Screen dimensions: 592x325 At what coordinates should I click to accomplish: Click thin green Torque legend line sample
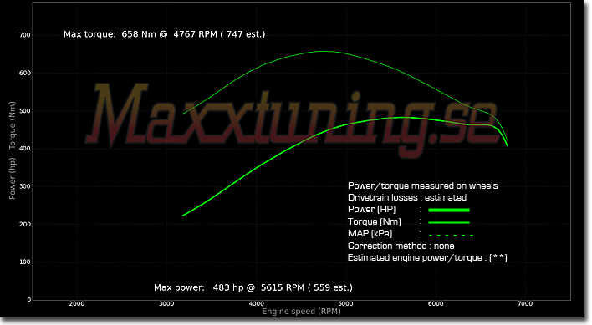[449, 222]
